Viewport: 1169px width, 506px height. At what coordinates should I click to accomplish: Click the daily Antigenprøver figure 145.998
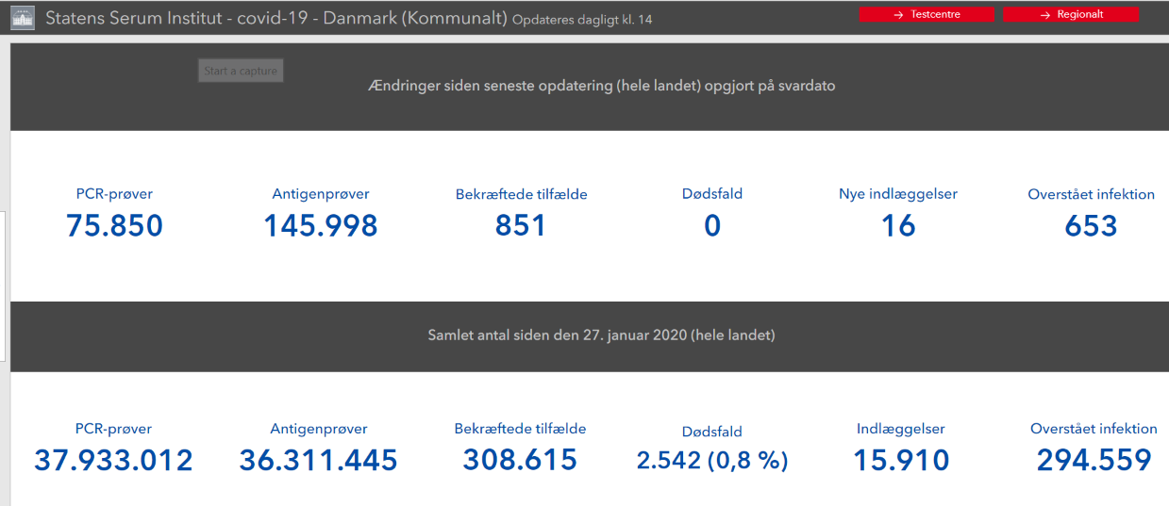click(320, 226)
